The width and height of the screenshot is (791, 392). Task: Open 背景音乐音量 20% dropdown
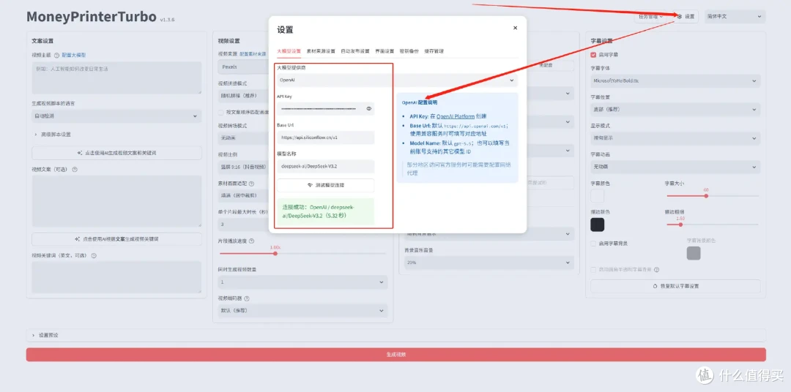tap(489, 263)
